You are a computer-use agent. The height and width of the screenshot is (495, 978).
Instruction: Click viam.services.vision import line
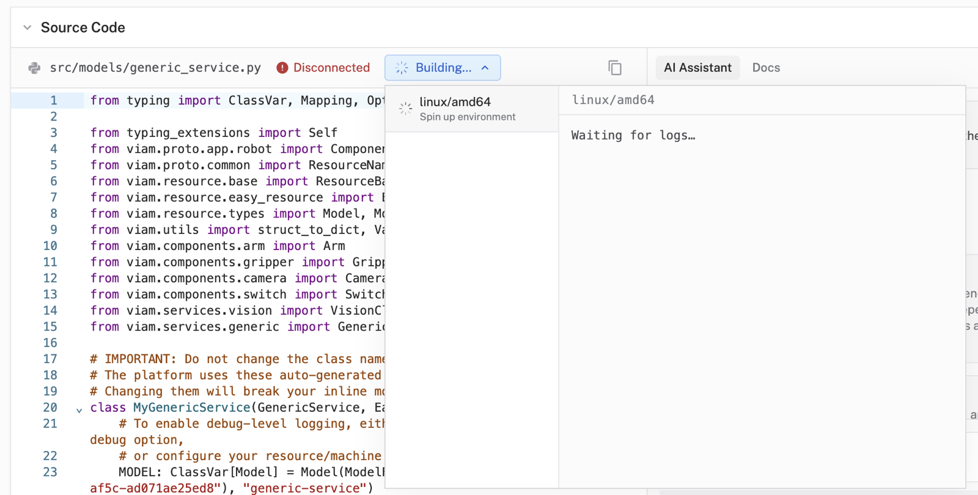coord(237,310)
